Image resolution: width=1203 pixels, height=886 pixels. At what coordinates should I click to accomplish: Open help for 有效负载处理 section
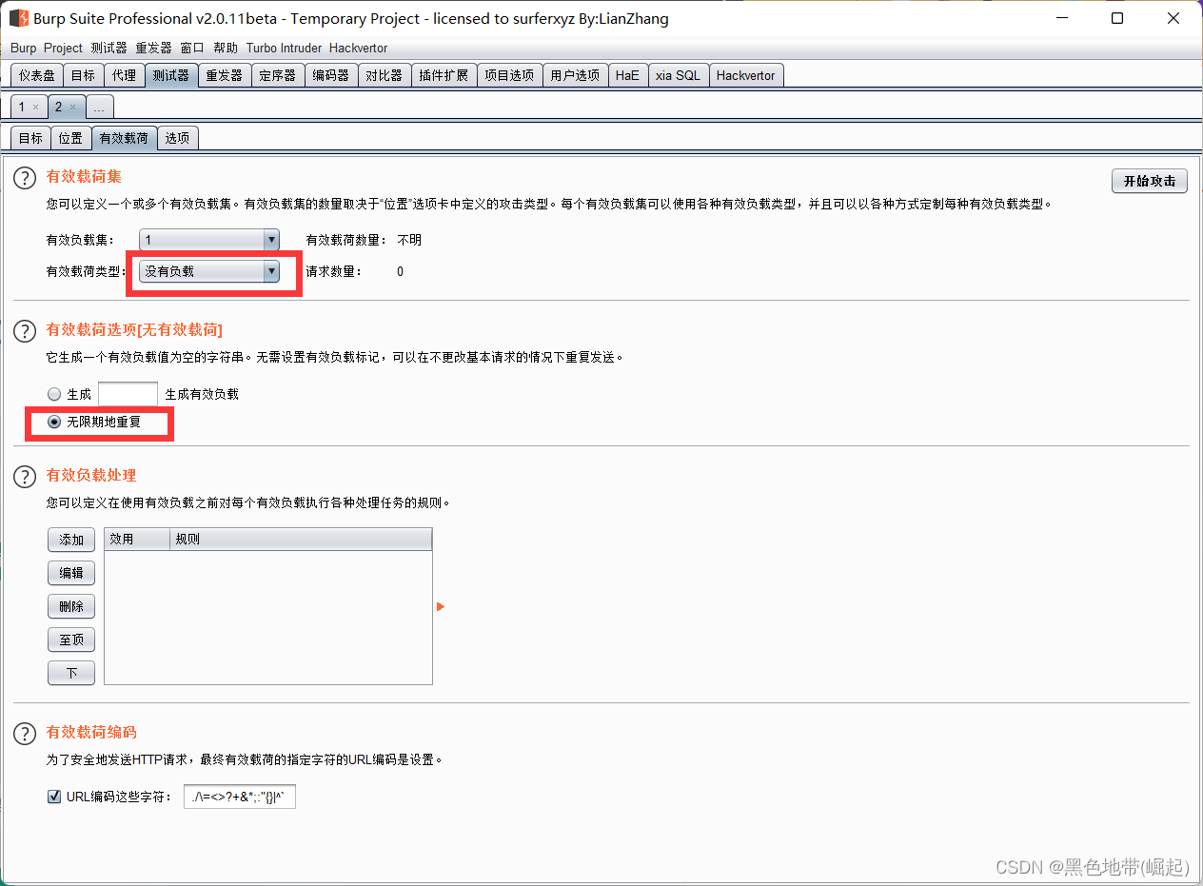pos(25,476)
